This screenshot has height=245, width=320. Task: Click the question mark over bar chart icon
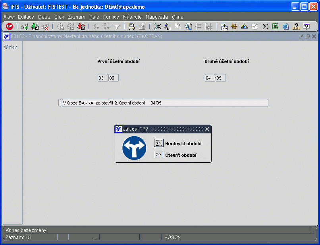(296, 27)
